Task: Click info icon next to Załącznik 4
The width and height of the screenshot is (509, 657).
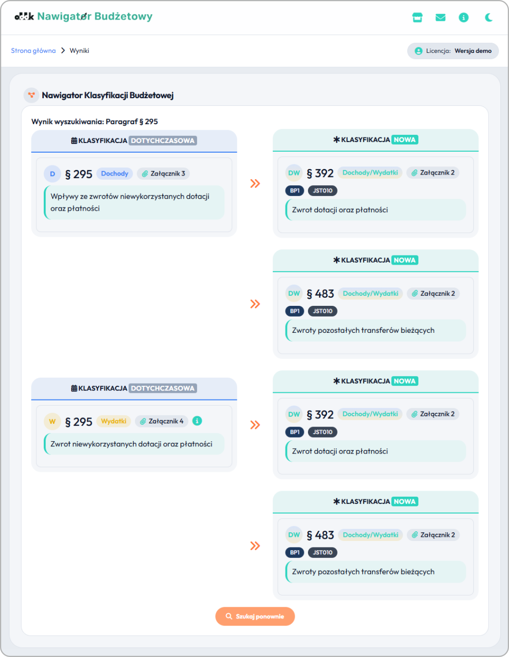Action: pos(197,421)
